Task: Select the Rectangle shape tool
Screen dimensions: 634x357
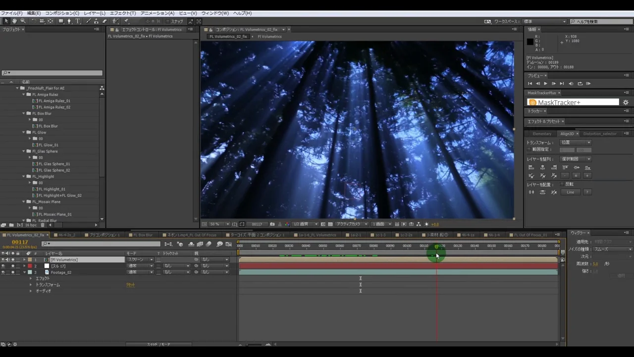Action: click(x=61, y=21)
